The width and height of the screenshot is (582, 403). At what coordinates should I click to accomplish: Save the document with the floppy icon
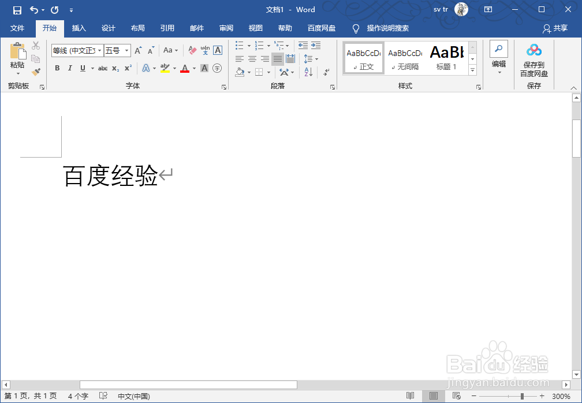tap(17, 10)
